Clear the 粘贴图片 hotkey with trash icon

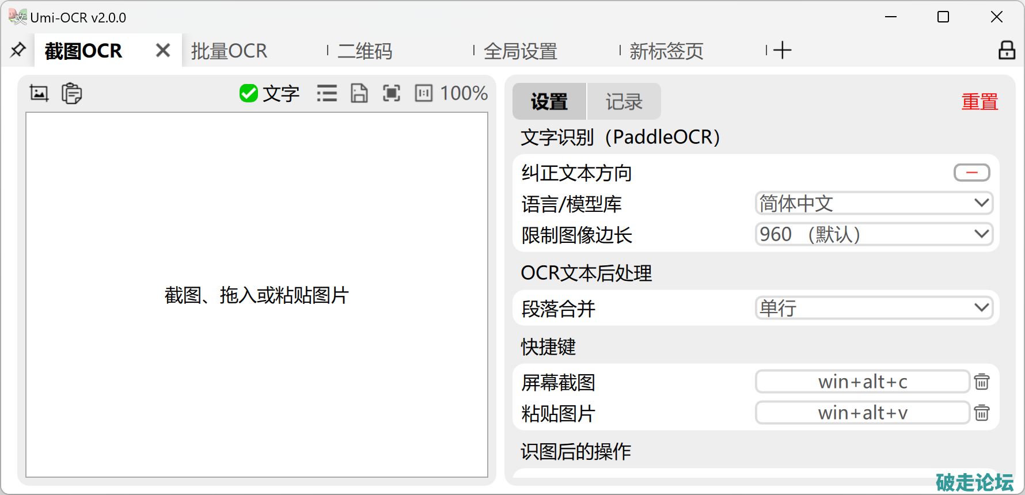[982, 413]
